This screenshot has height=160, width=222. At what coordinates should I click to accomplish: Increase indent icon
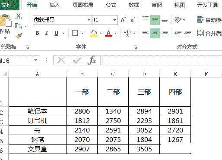187,33
